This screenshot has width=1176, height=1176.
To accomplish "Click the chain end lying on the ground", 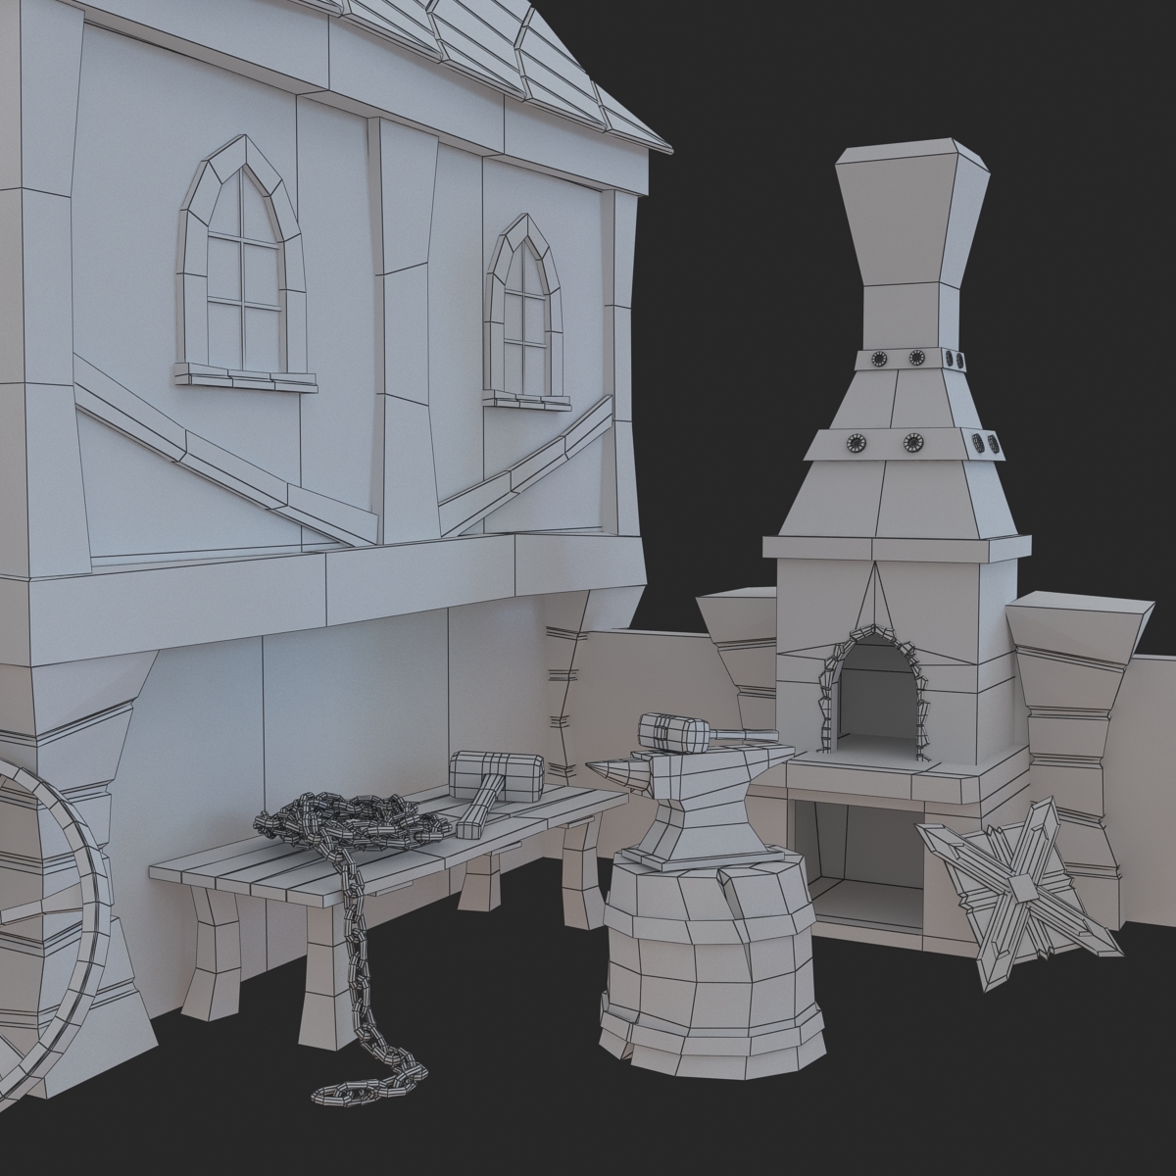I will pyautogui.click(x=372, y=1082).
